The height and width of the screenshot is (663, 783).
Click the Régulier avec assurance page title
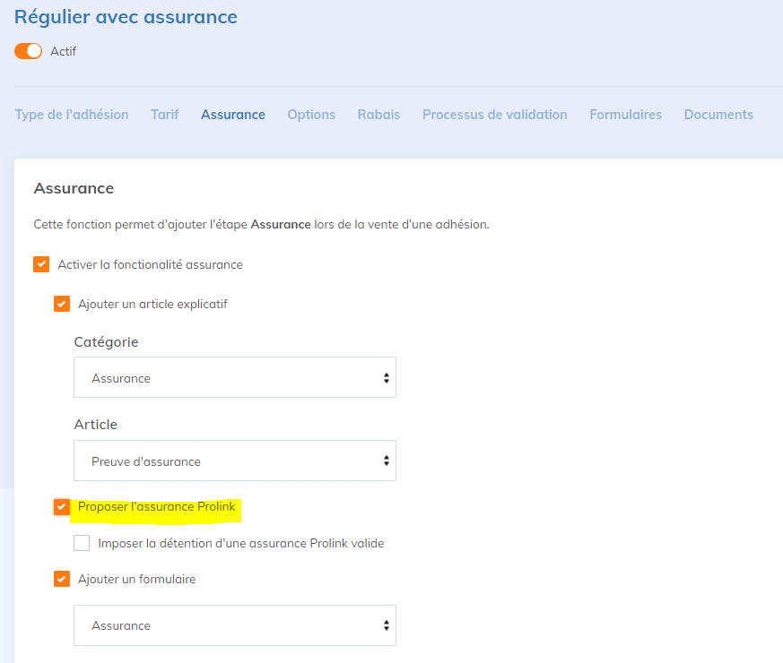126,16
